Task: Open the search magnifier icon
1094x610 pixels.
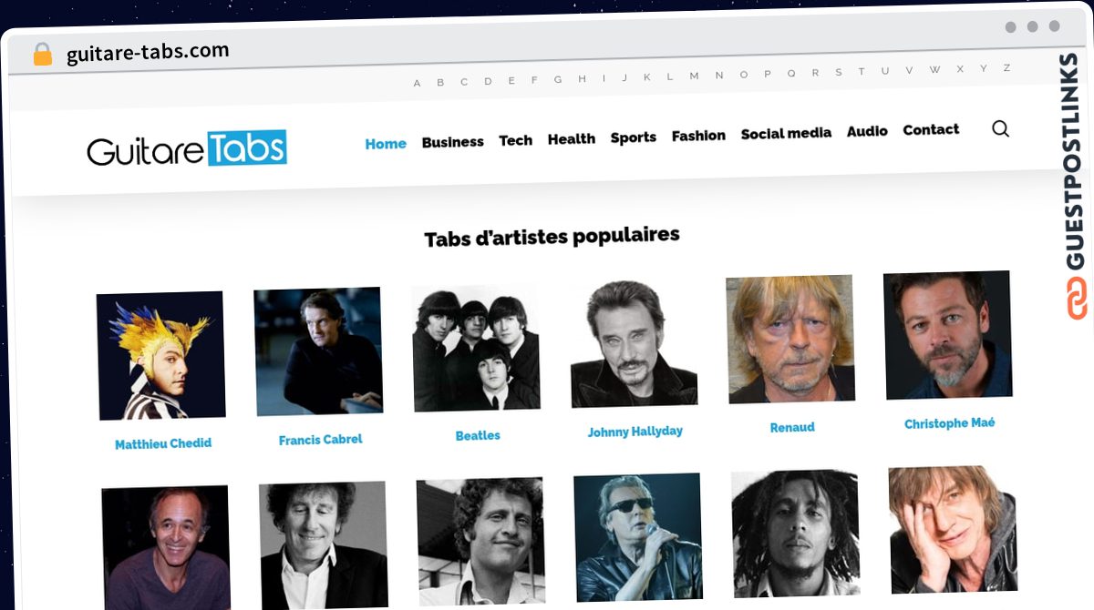Action: coord(1000,128)
